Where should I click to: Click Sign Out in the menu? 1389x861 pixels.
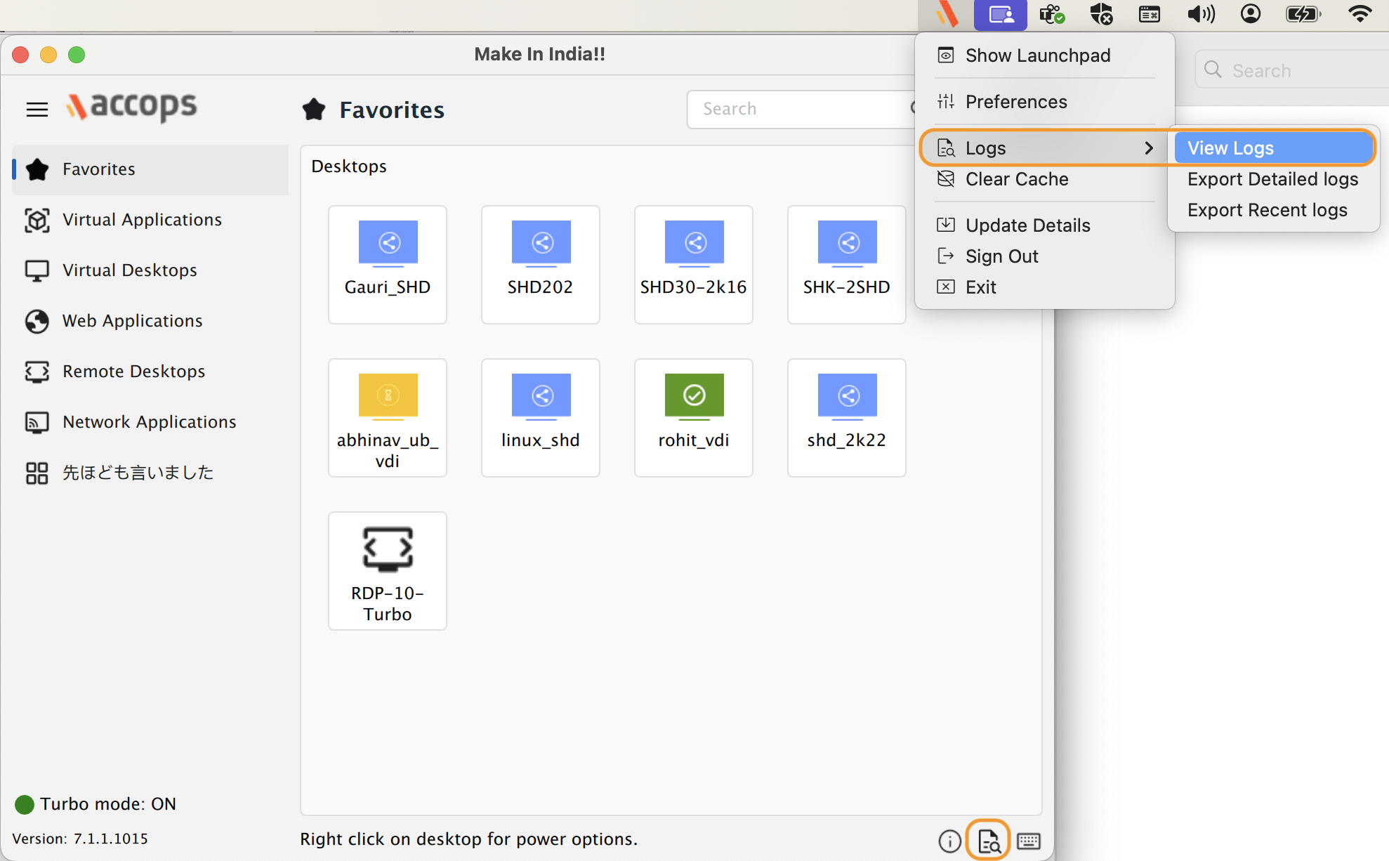pyautogui.click(x=1001, y=256)
